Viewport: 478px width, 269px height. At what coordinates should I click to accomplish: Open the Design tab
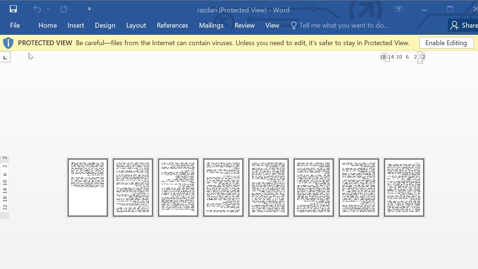pyautogui.click(x=105, y=25)
